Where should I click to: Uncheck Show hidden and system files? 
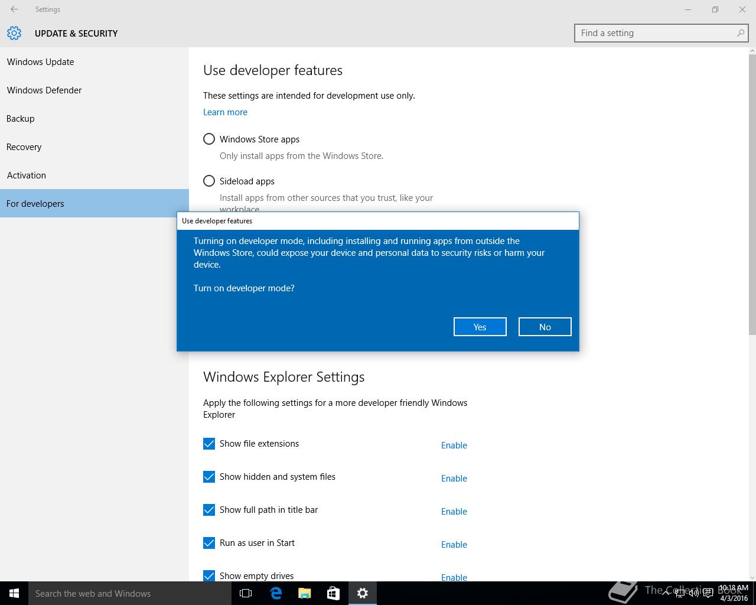[x=209, y=477]
